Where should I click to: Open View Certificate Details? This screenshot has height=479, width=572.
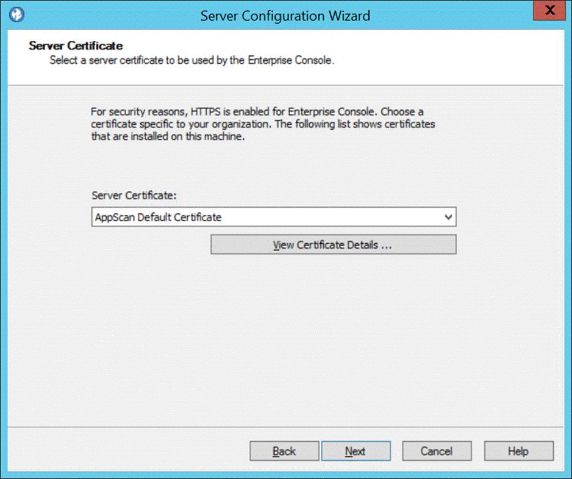[x=333, y=245]
